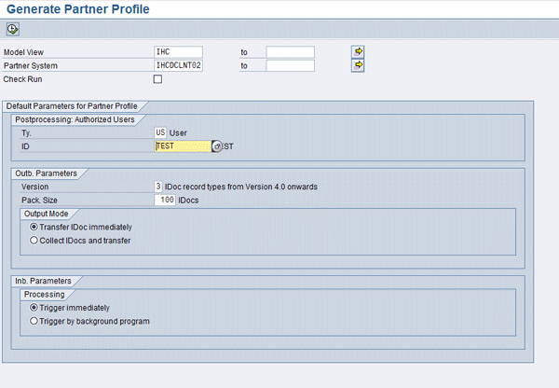The height and width of the screenshot is (388, 559).
Task: Focus the ID field containing TEST
Action: pos(182,146)
